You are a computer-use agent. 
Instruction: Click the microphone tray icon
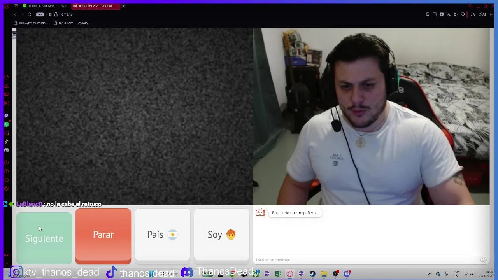pyautogui.click(x=446, y=274)
